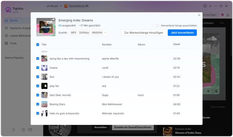The image size is (233, 137).
Task: Uncheck the 'Blazing Stars' track checkbox
Action: coord(38,104)
